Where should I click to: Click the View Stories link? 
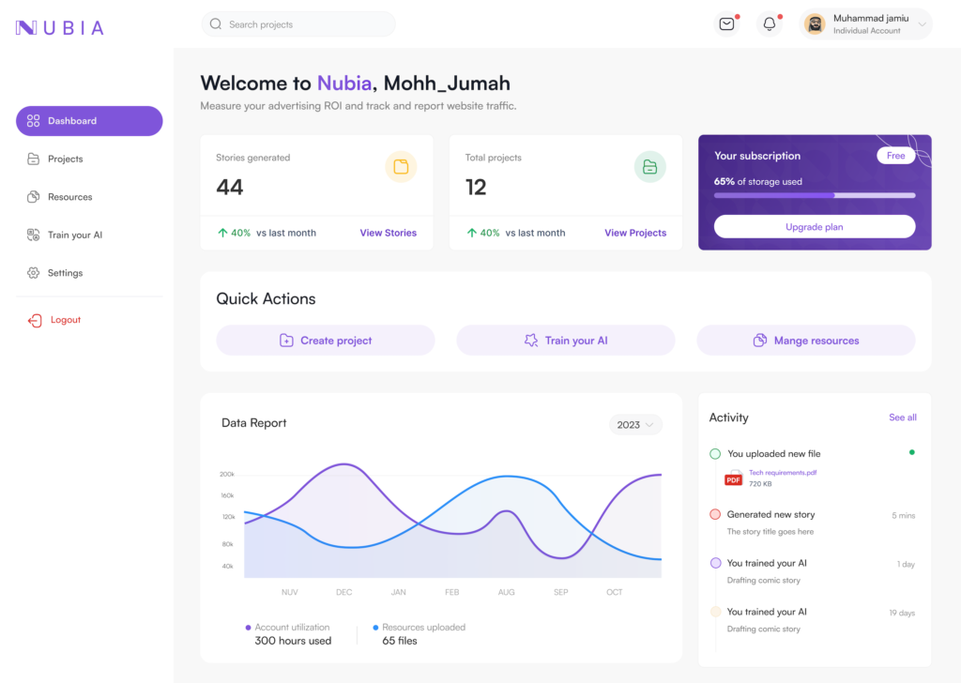(x=388, y=233)
